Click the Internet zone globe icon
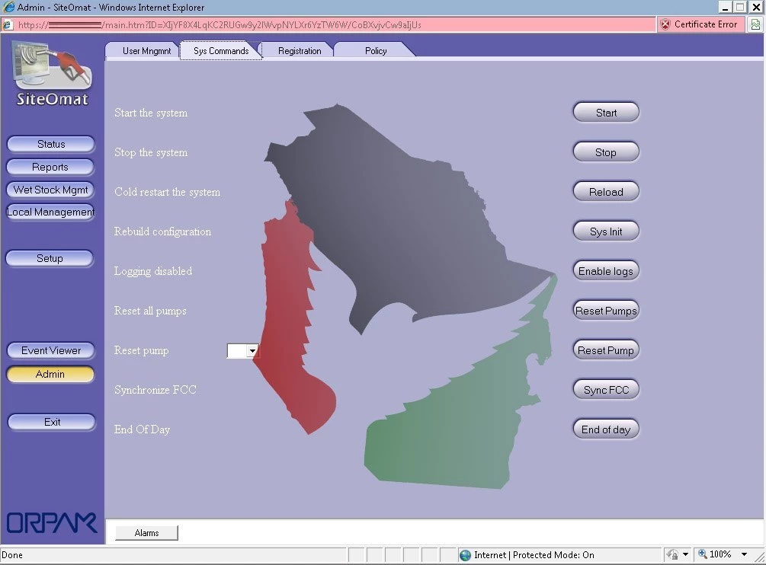 pyautogui.click(x=465, y=555)
